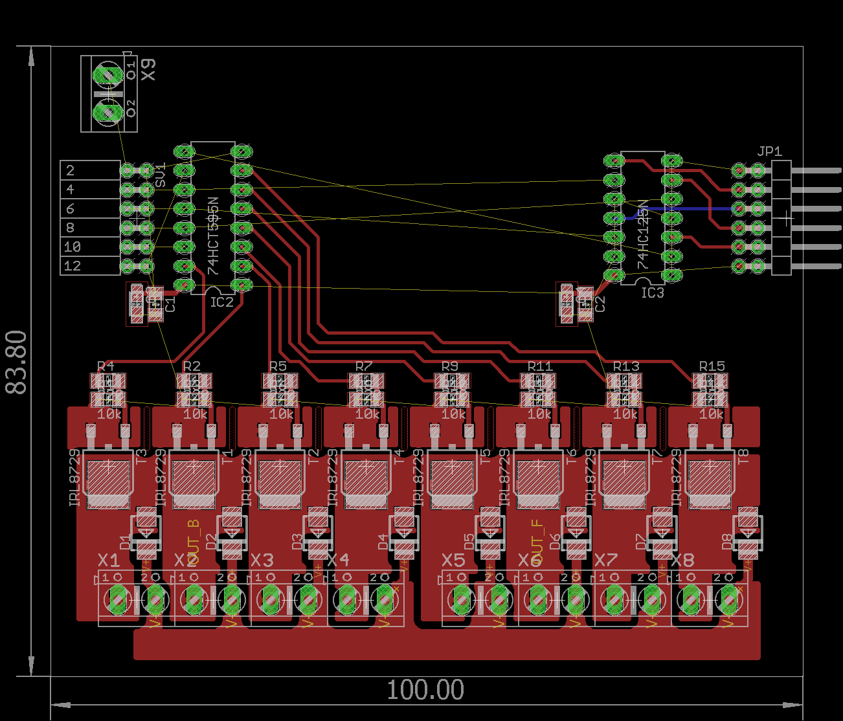This screenshot has width=843, height=721.
Task: Select the X9 terminal block label
Action: point(148,69)
